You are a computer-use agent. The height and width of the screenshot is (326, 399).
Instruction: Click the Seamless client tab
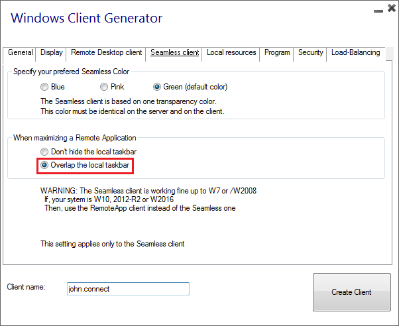click(174, 52)
